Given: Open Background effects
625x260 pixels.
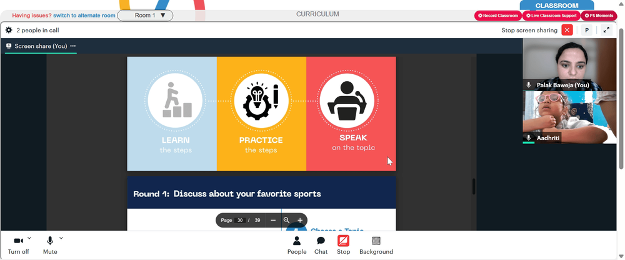Looking at the screenshot, I should [376, 245].
